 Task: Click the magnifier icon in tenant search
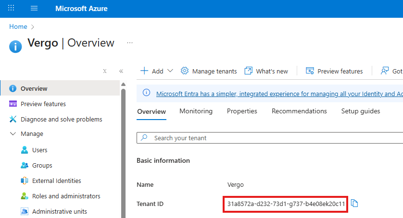click(144, 138)
